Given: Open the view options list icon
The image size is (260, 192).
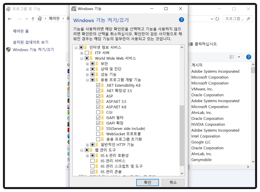Looking at the screenshot, I should click(232, 57).
